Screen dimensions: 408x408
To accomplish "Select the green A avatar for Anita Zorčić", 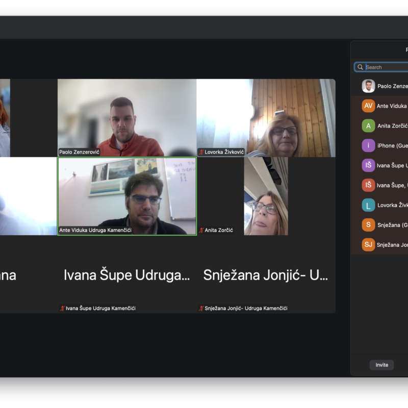I will [x=368, y=126].
